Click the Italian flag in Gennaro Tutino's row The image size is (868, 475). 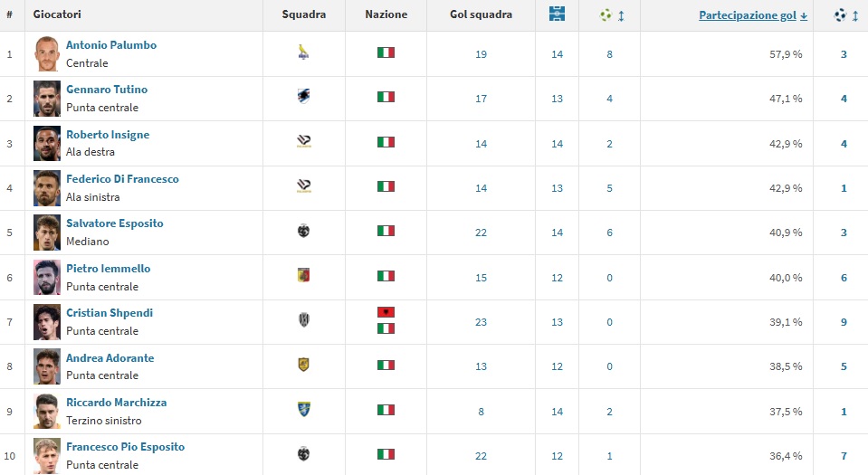386,98
